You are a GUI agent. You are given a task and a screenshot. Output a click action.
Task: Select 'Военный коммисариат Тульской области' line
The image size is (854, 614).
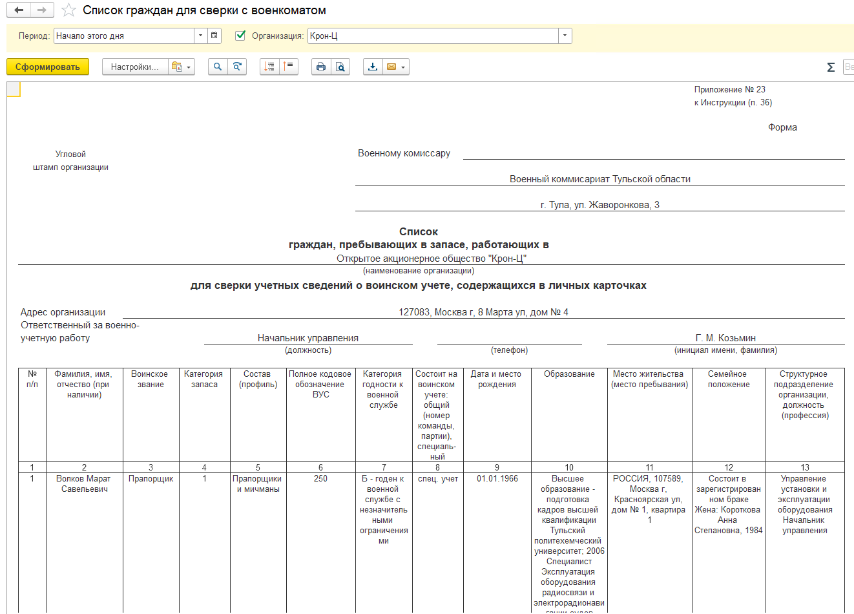(600, 180)
